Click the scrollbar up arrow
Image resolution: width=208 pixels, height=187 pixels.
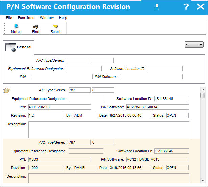pyautogui.click(x=203, y=90)
